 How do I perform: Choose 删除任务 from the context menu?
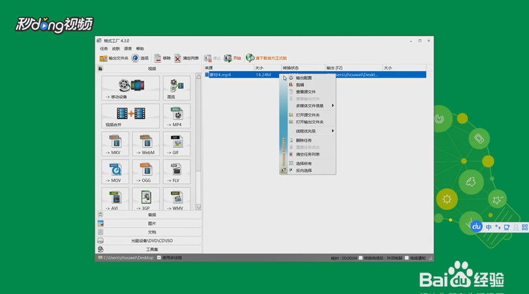(x=312, y=140)
